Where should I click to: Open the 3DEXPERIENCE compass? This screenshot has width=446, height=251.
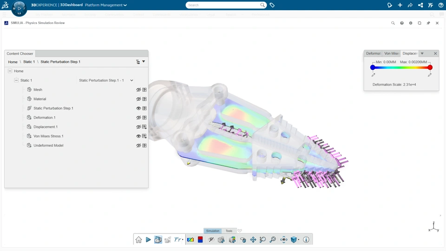(x=19, y=8)
